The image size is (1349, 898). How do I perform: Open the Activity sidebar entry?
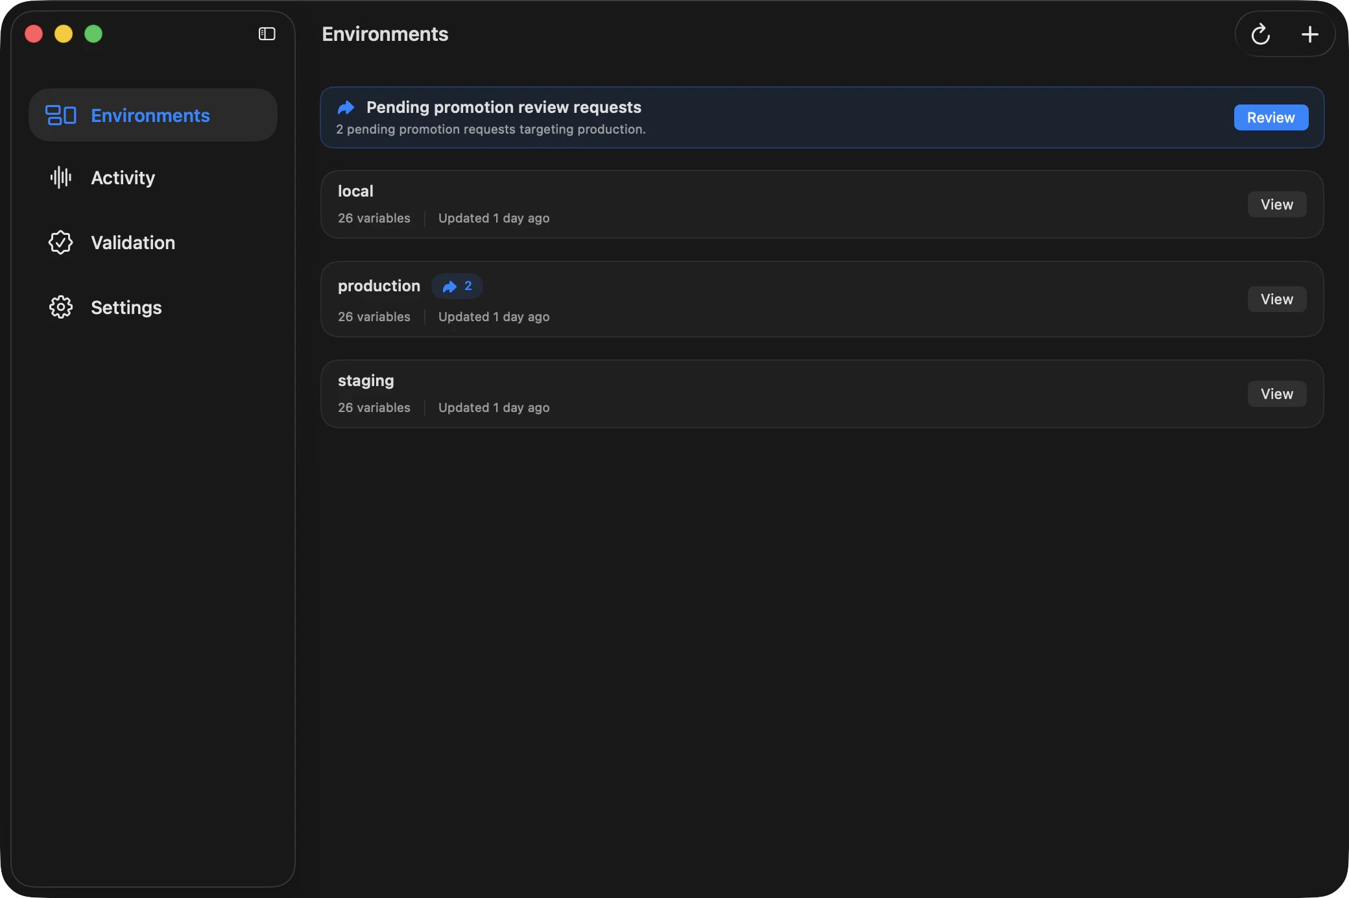(x=123, y=177)
